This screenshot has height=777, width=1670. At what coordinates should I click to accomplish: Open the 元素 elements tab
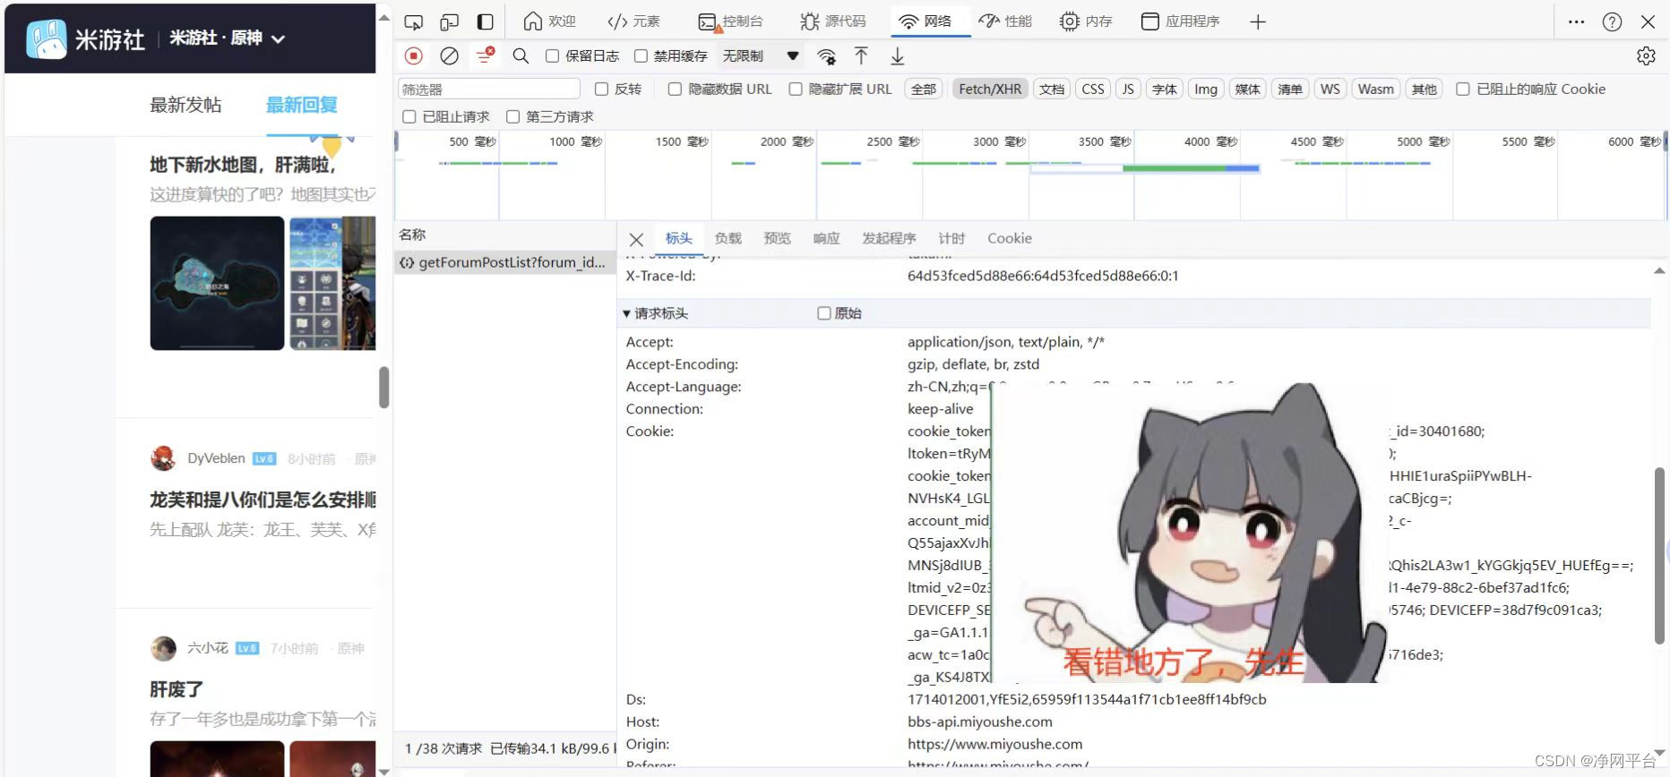coord(633,21)
